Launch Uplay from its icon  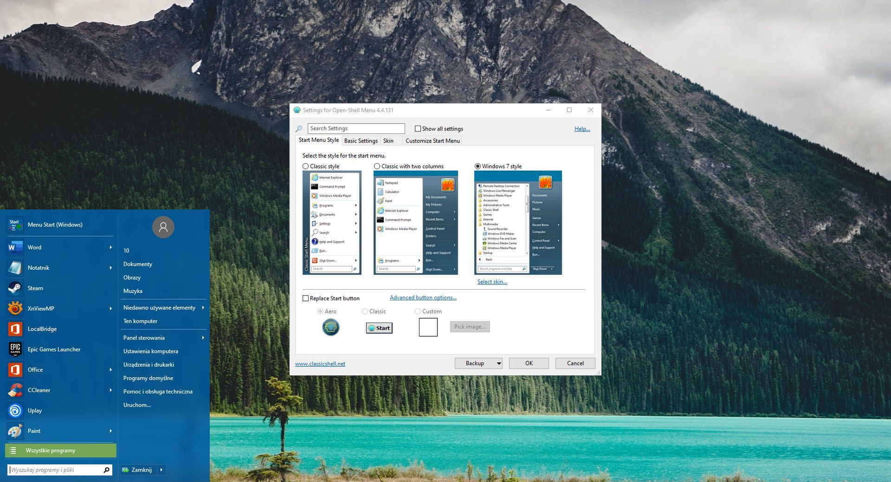pyautogui.click(x=15, y=411)
